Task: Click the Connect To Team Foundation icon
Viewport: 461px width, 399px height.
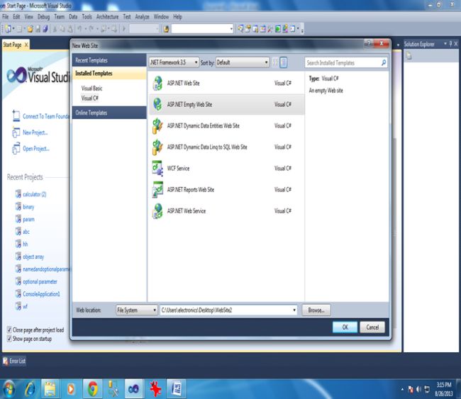Action: pos(16,116)
